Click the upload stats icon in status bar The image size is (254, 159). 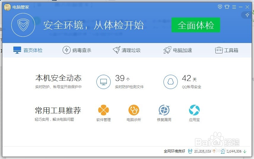coord(190,151)
